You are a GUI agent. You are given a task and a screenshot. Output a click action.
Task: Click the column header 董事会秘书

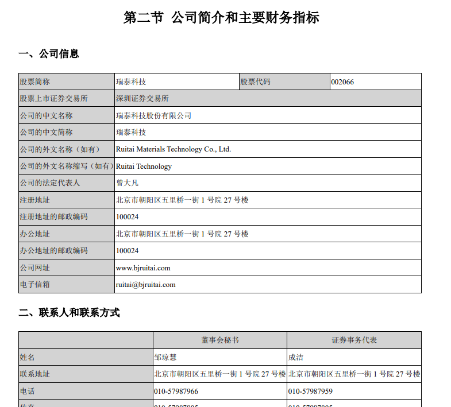[x=220, y=340]
